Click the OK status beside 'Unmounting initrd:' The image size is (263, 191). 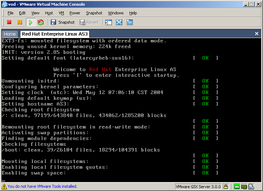(205, 81)
